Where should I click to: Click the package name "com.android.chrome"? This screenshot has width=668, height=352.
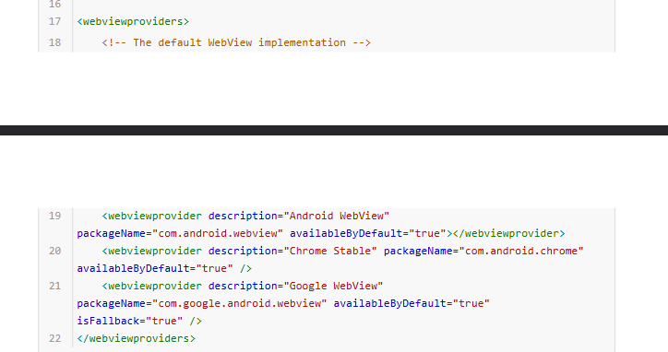[521, 251]
